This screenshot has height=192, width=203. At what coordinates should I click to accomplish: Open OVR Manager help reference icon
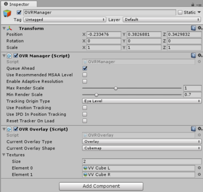click(x=194, y=55)
